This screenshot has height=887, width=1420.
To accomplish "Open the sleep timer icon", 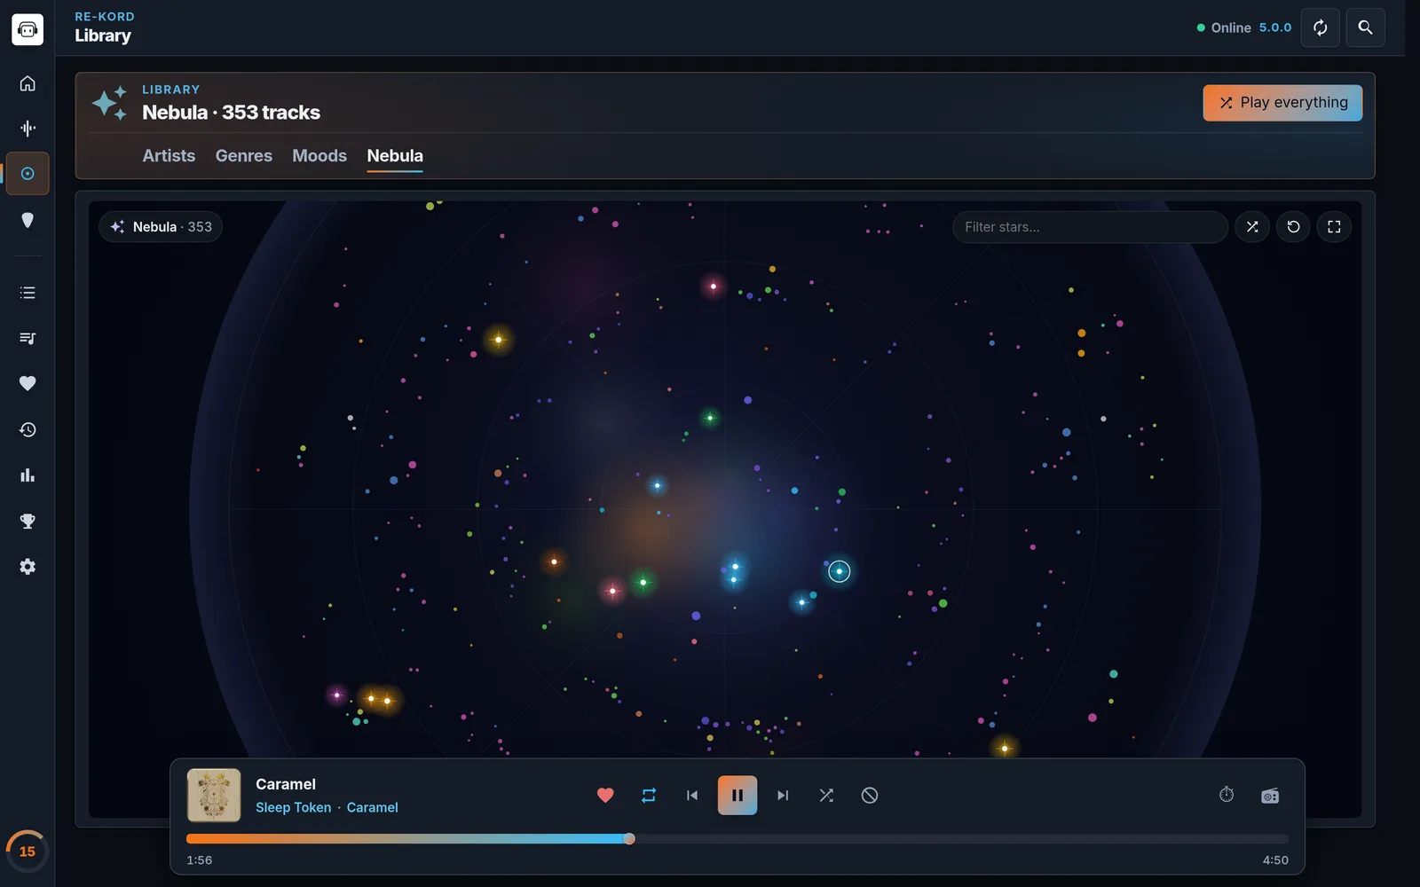I will (1227, 795).
